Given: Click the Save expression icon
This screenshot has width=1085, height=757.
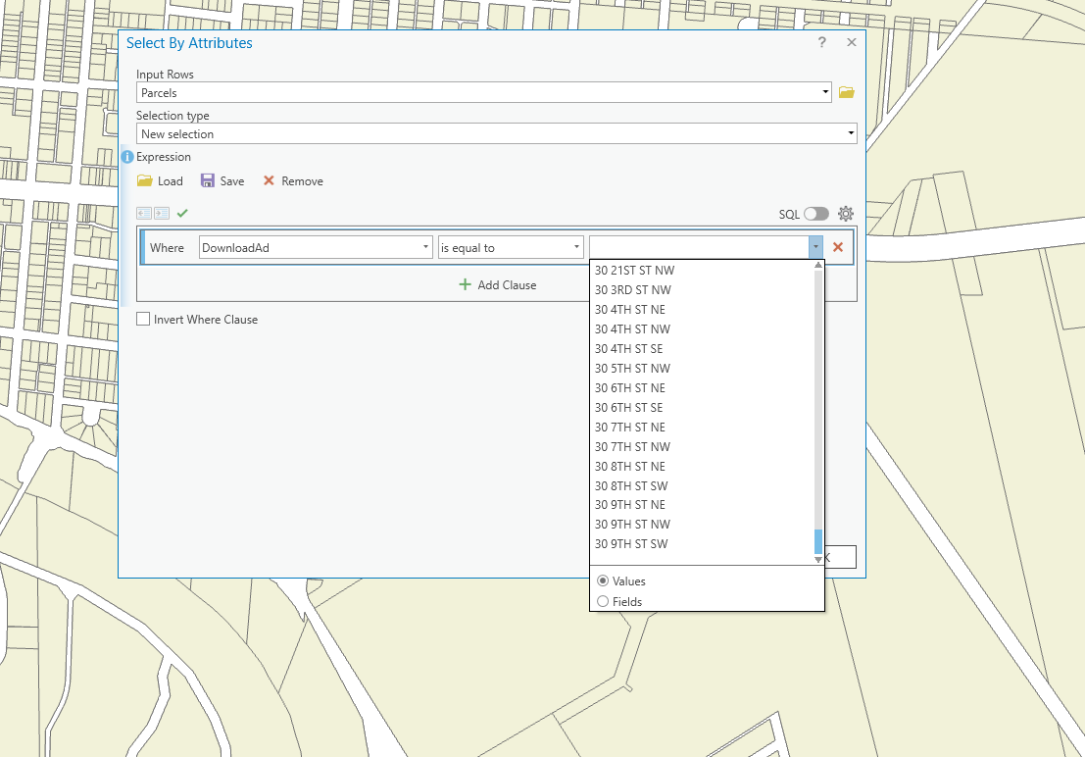Looking at the screenshot, I should click(x=207, y=180).
